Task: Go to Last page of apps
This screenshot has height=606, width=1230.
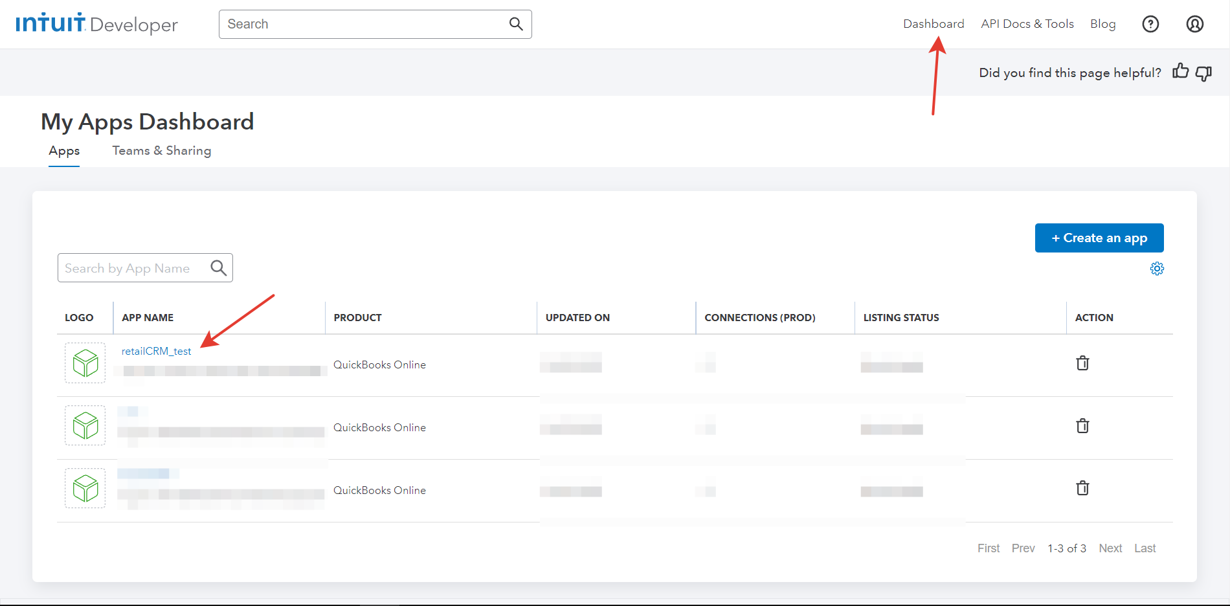Action: 1145,548
